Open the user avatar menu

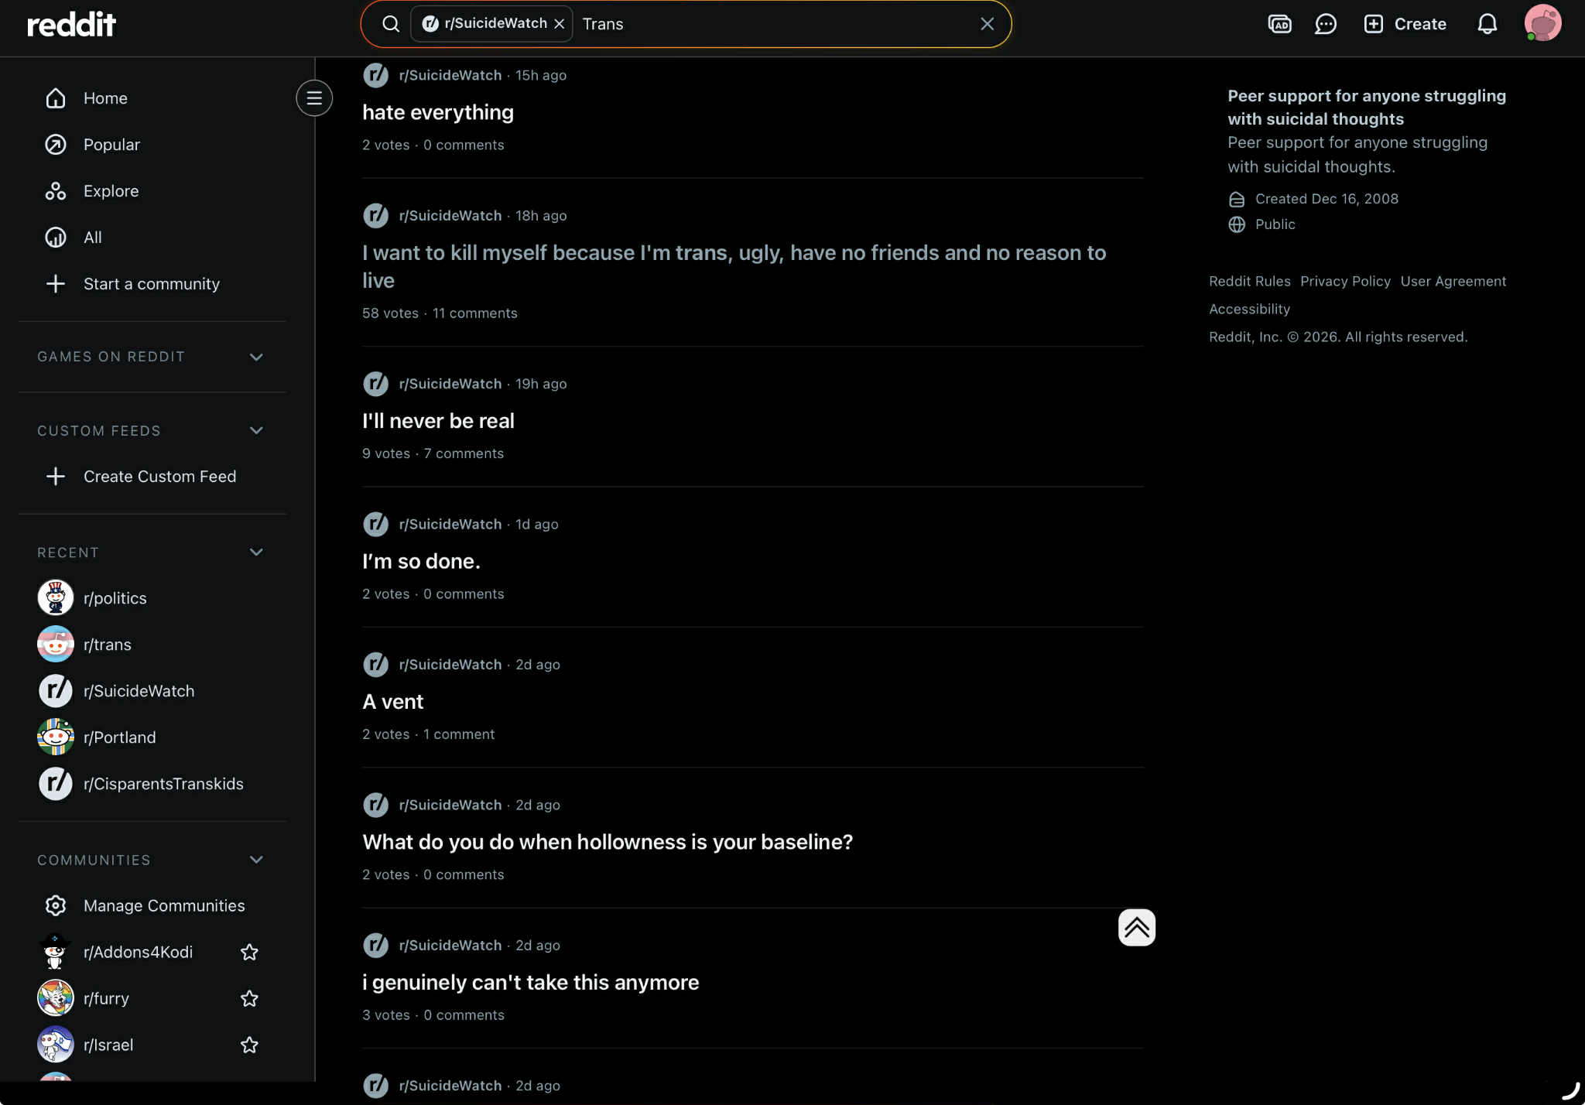(x=1542, y=23)
